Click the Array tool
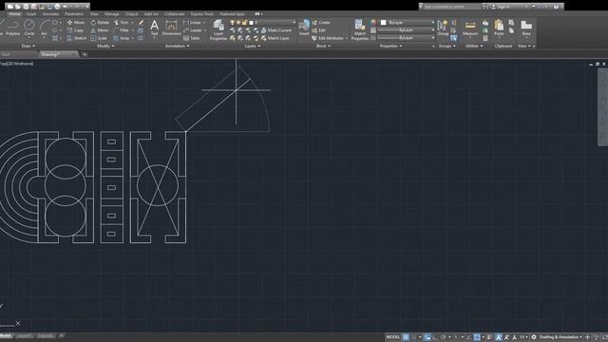 coord(122,38)
